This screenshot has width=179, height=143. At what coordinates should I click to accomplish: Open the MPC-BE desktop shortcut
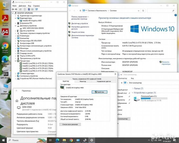point(5,74)
